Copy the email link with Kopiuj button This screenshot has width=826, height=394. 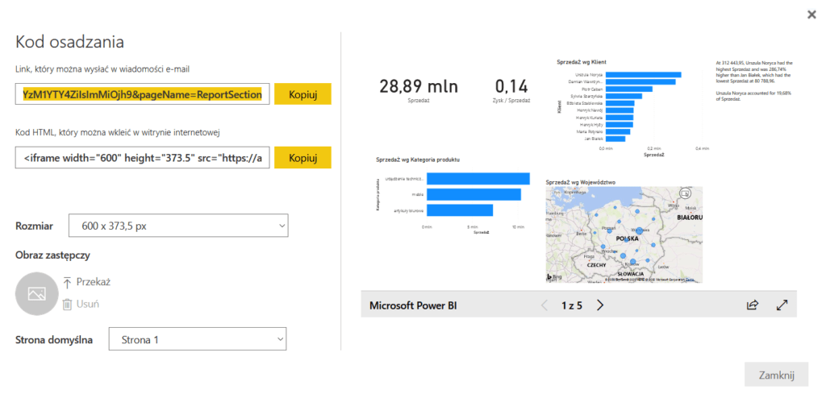coord(302,93)
